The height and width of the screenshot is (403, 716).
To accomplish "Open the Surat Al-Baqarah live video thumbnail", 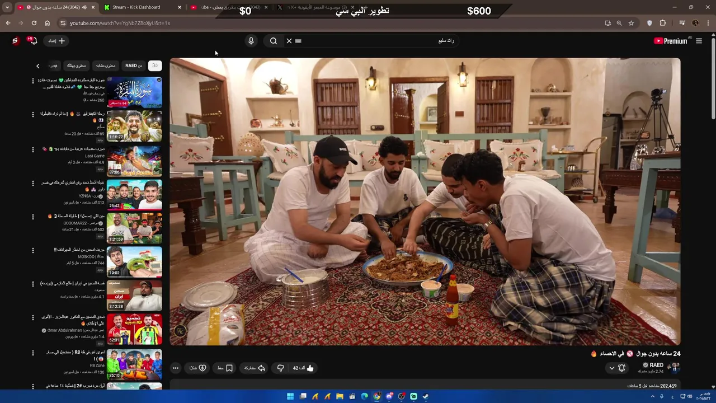I will pos(134,92).
